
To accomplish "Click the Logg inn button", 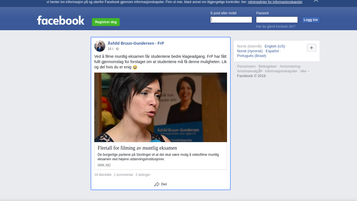I will point(311,20).
